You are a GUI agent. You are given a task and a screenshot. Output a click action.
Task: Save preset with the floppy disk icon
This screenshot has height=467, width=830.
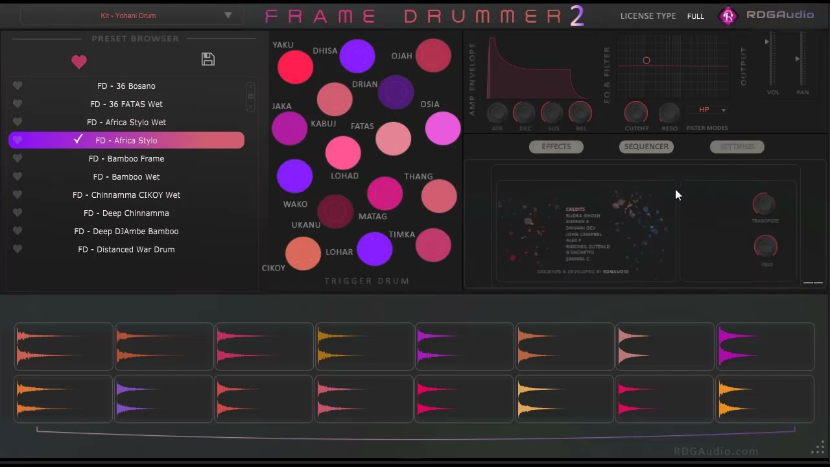tap(208, 59)
